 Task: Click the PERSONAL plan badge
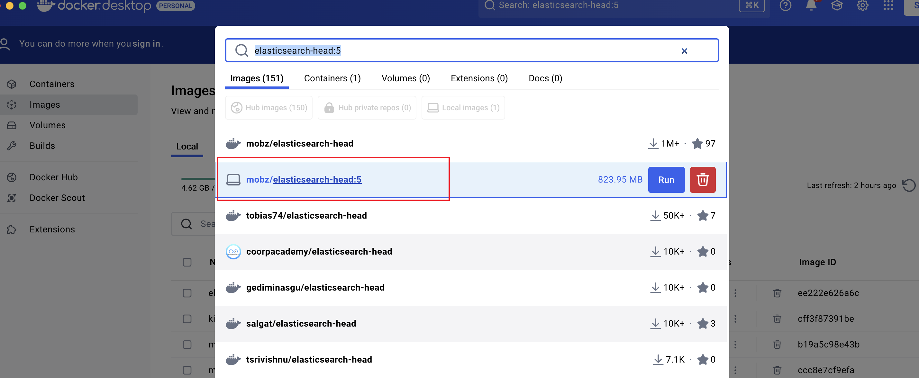pyautogui.click(x=176, y=6)
